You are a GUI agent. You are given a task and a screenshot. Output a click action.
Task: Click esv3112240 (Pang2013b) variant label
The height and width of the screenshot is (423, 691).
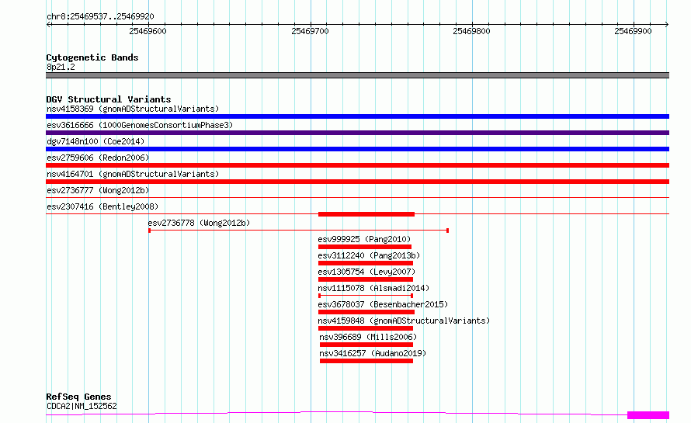[x=369, y=255]
